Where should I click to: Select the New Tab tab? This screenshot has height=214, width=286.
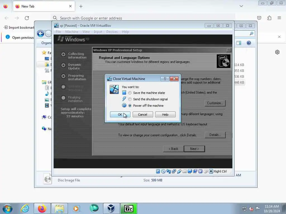(x=44, y=6)
